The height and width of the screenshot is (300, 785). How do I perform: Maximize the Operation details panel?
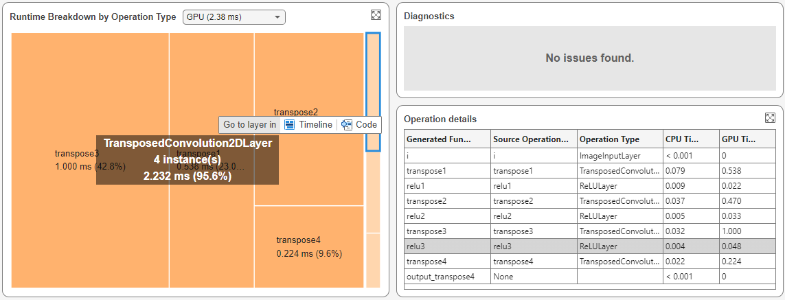770,118
